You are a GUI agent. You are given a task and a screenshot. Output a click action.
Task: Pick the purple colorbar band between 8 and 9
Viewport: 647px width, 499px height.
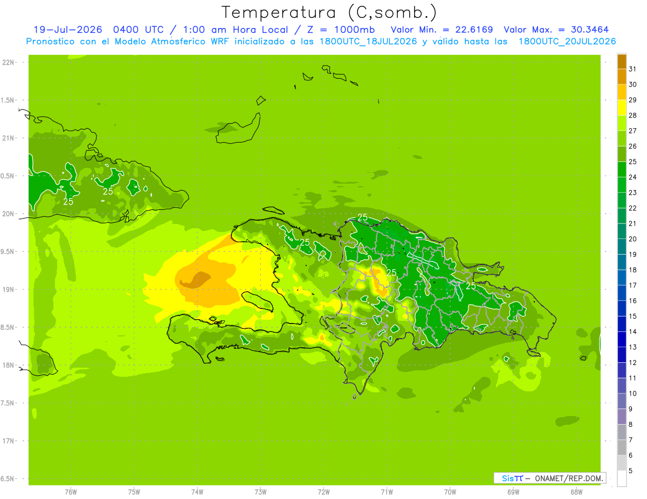[x=622, y=417]
